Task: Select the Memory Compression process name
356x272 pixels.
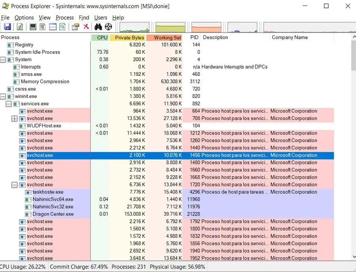Action: point(45,82)
